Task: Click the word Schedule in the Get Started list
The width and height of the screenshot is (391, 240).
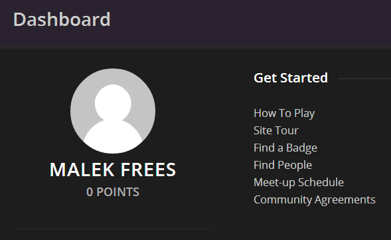Action: click(321, 182)
